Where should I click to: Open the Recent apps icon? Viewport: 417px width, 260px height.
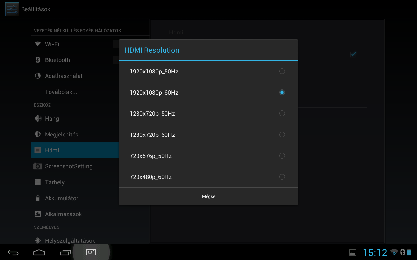click(x=65, y=253)
